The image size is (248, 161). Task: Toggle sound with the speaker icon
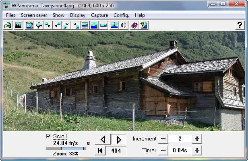pyautogui.click(x=123, y=25)
